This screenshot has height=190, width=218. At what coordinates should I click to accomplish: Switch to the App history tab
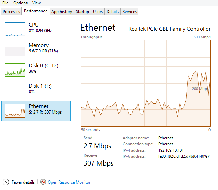tap(61, 12)
